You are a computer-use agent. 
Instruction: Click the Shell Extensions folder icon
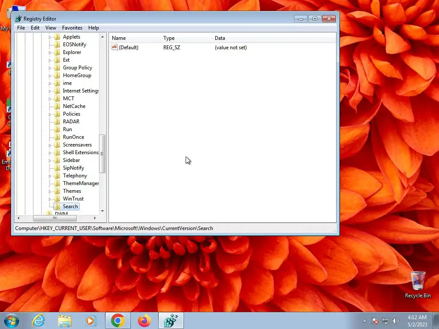click(57, 153)
